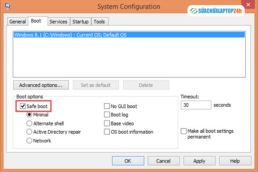The width and height of the screenshot is (258, 172).
Task: Click the Cancel button
Action: coord(163,161)
